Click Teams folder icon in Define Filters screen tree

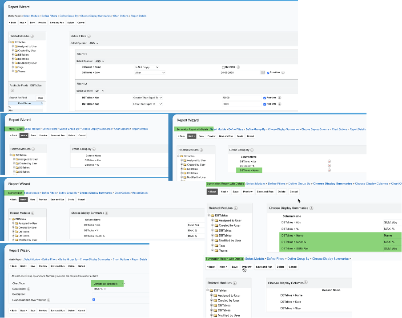point(16,71)
